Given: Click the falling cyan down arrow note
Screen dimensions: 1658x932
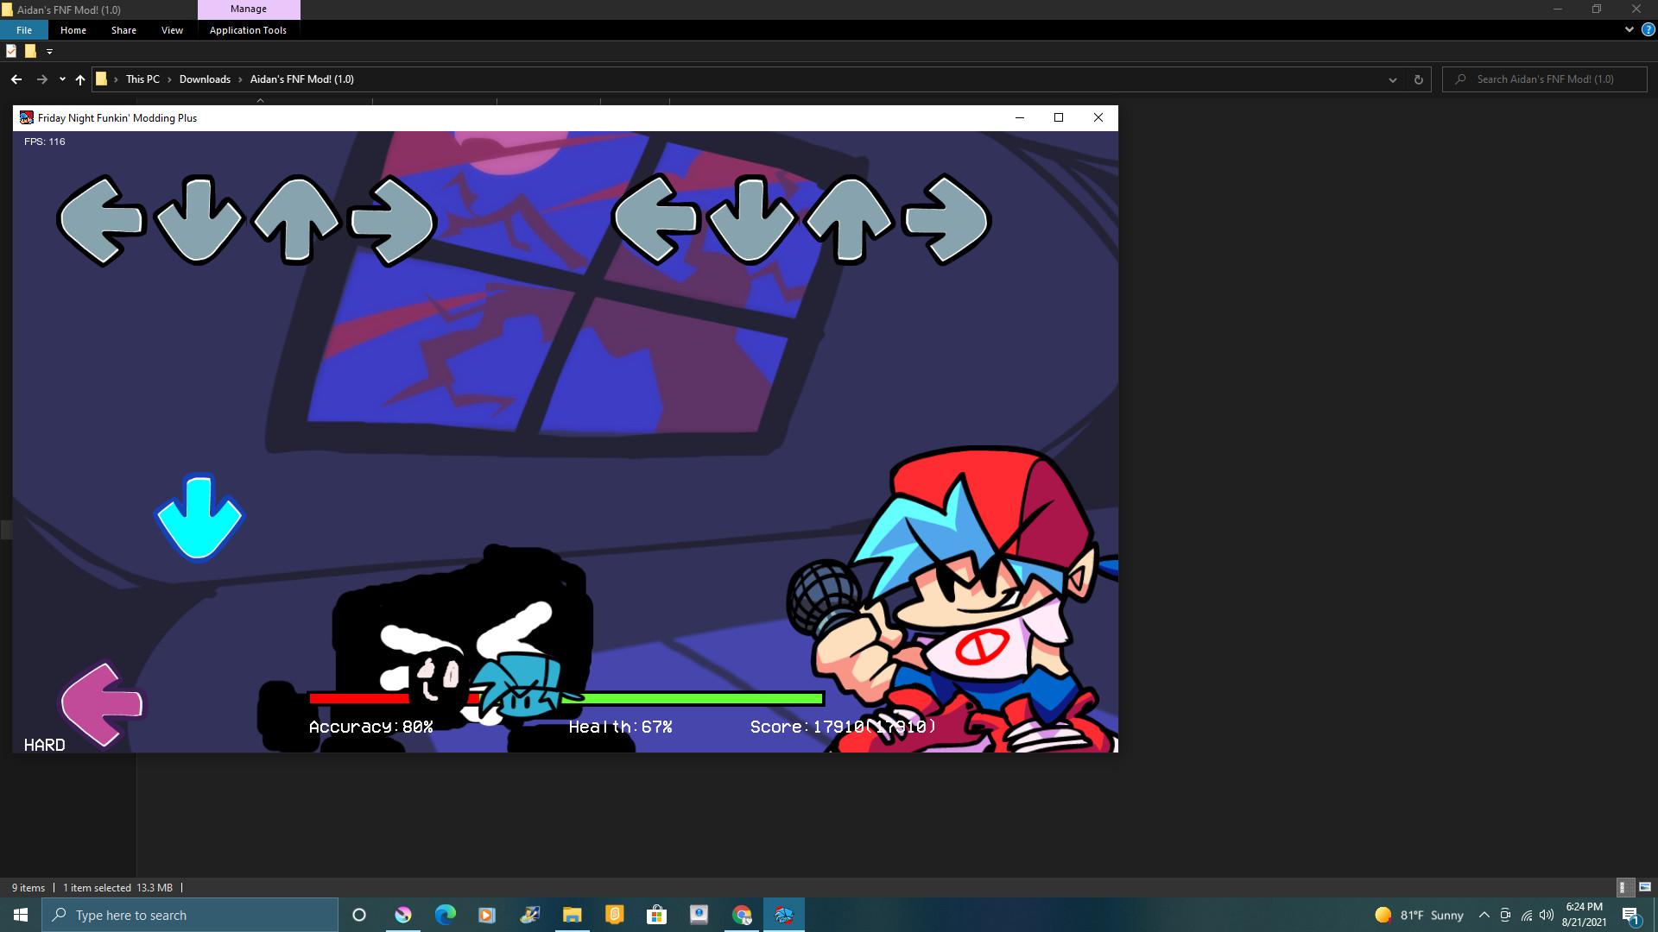Looking at the screenshot, I should [199, 517].
